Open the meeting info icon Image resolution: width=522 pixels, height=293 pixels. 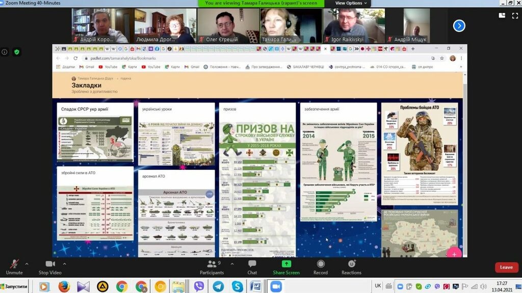(5, 52)
